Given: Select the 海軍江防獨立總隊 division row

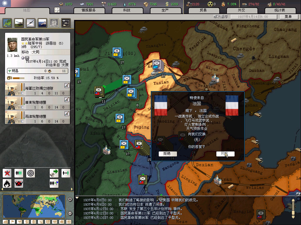Looking at the screenshot, I should [38, 89].
